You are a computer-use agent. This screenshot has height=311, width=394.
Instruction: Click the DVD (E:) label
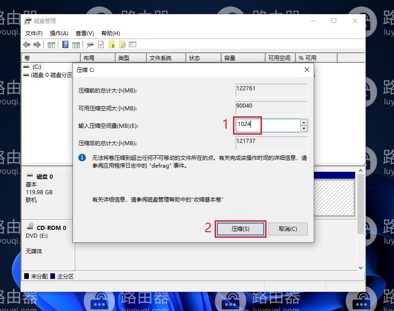(x=37, y=236)
